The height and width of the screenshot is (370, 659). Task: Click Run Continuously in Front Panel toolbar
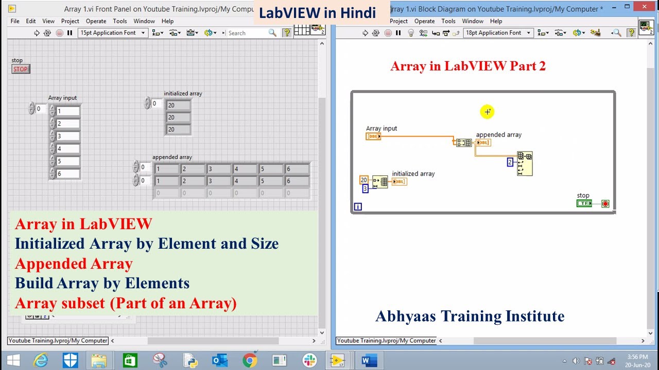[47, 33]
